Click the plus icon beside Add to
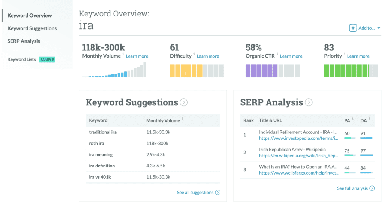The height and width of the screenshot is (203, 384). pos(352,28)
